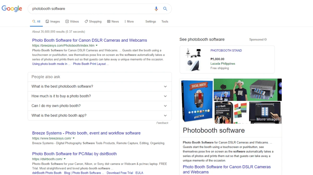Open the More search categories menu
Viewport: 313px width, 175px height.
point(129,22)
